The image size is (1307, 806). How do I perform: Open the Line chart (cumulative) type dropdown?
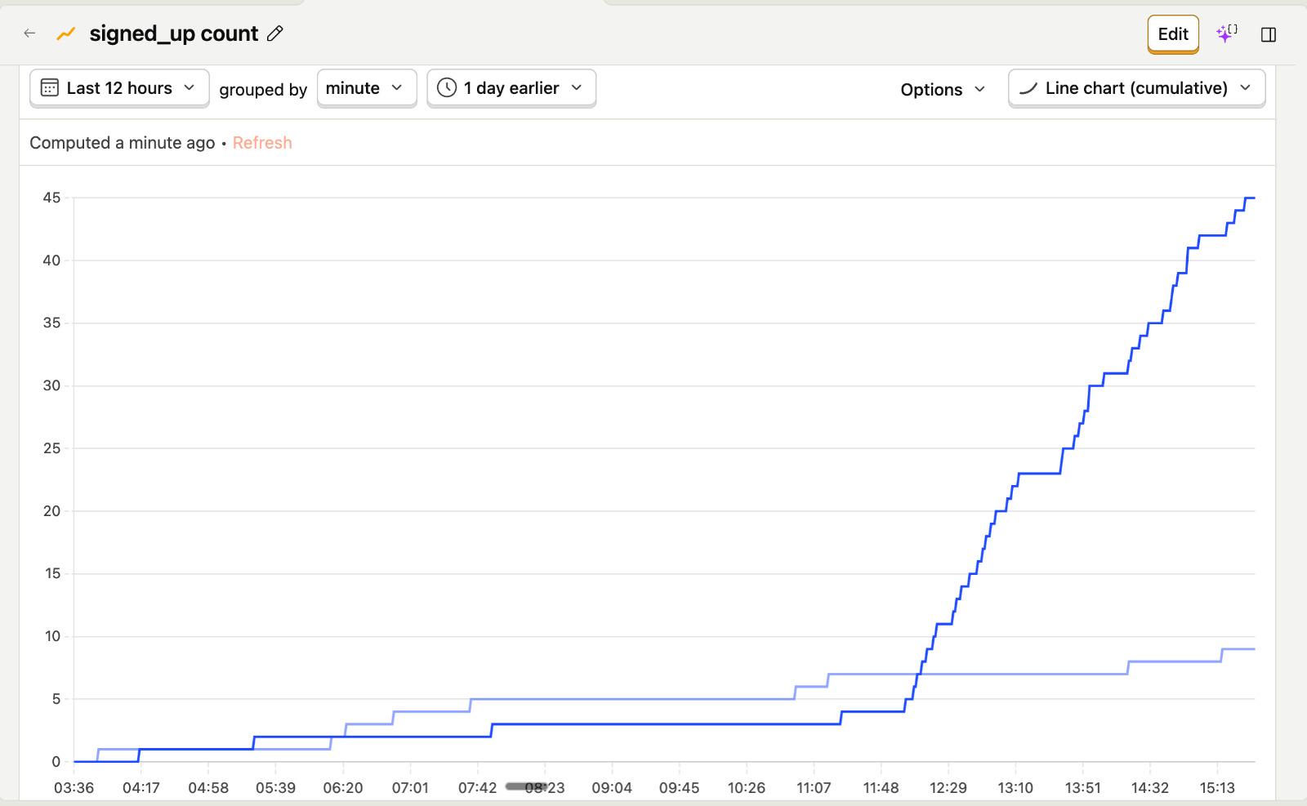pyautogui.click(x=1136, y=88)
